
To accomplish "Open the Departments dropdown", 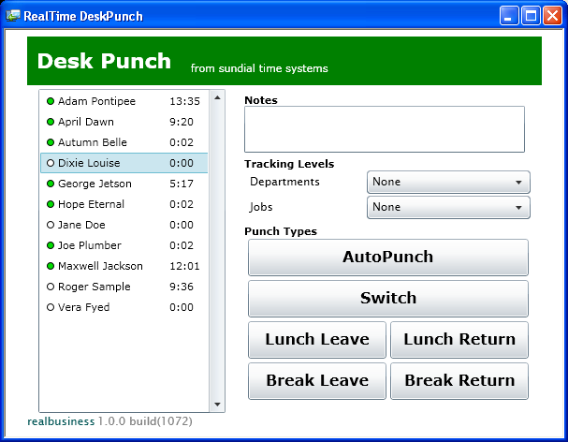I will click(448, 182).
